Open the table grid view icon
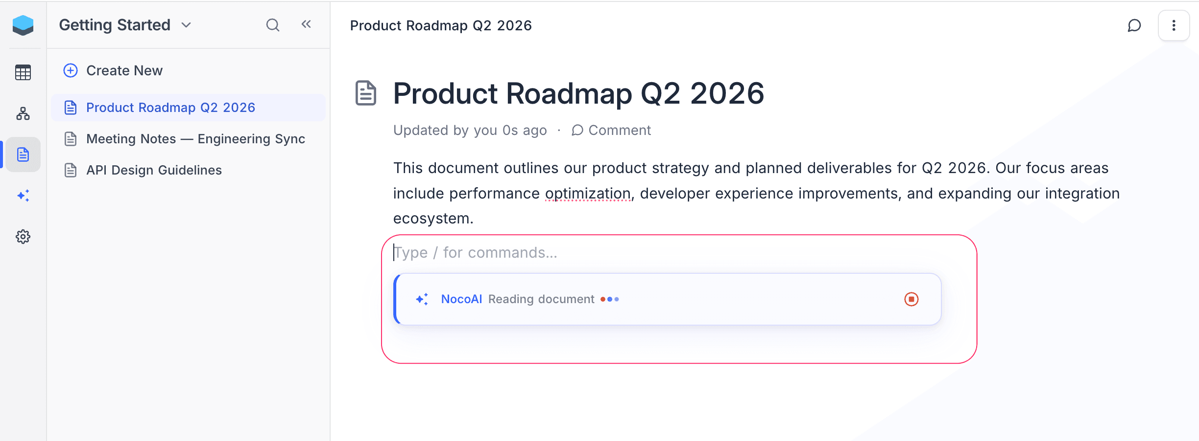This screenshot has width=1199, height=441. pyautogui.click(x=23, y=73)
